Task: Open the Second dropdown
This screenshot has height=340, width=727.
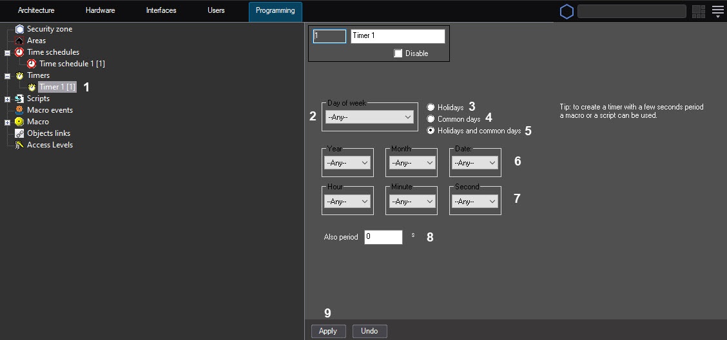Action: click(475, 202)
